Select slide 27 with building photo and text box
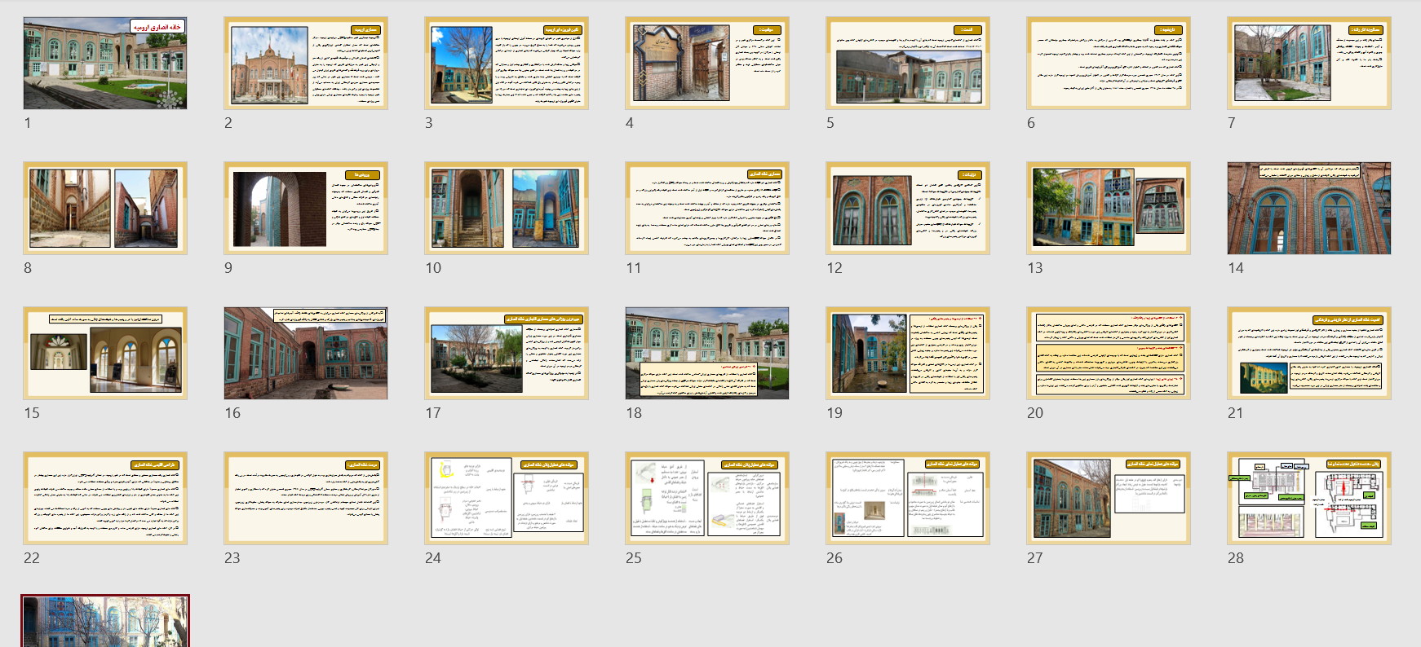The height and width of the screenshot is (647, 1421). pos(1109,499)
